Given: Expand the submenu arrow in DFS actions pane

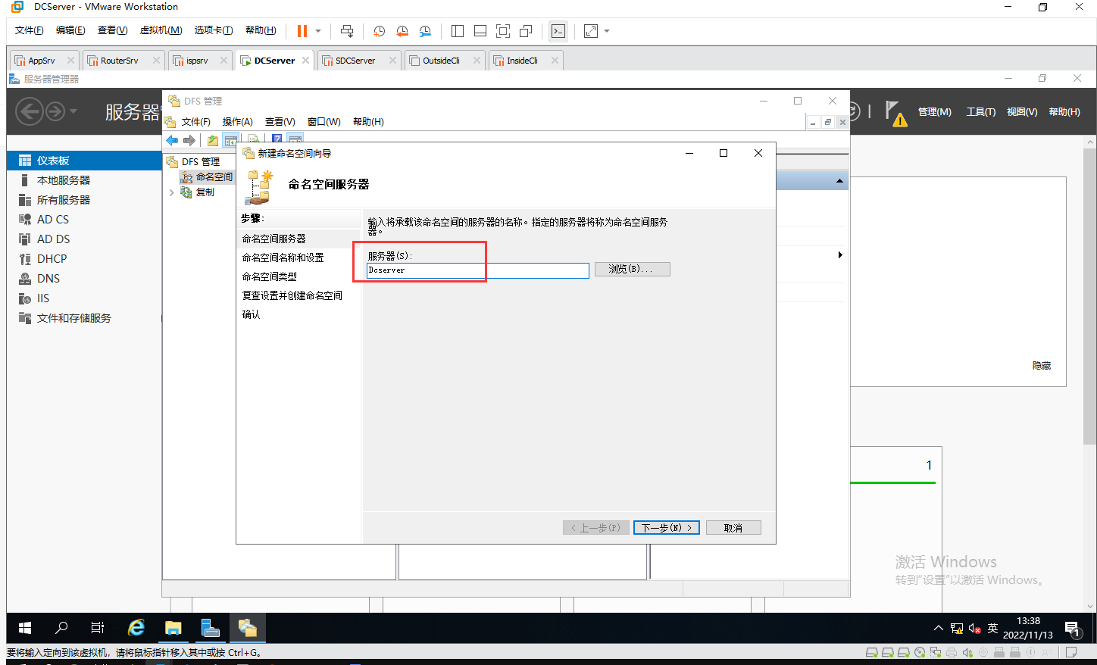Looking at the screenshot, I should point(840,255).
